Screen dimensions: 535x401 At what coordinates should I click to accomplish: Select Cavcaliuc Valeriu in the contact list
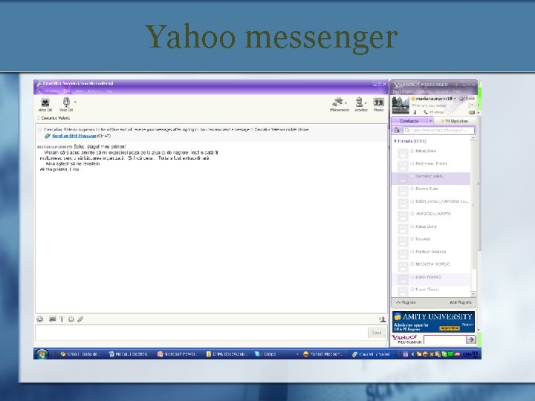(x=431, y=179)
